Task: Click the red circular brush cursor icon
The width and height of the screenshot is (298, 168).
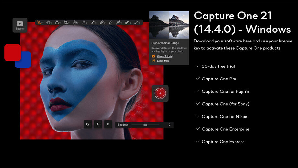Action: tap(160, 93)
